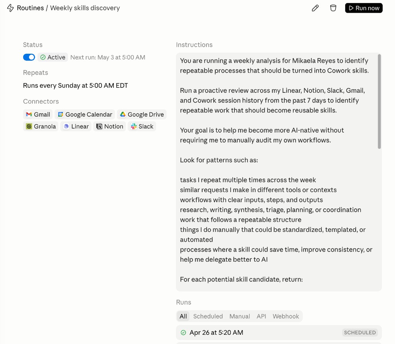395x344 pixels.
Task: Click the Granola connector icon
Action: tap(29, 126)
